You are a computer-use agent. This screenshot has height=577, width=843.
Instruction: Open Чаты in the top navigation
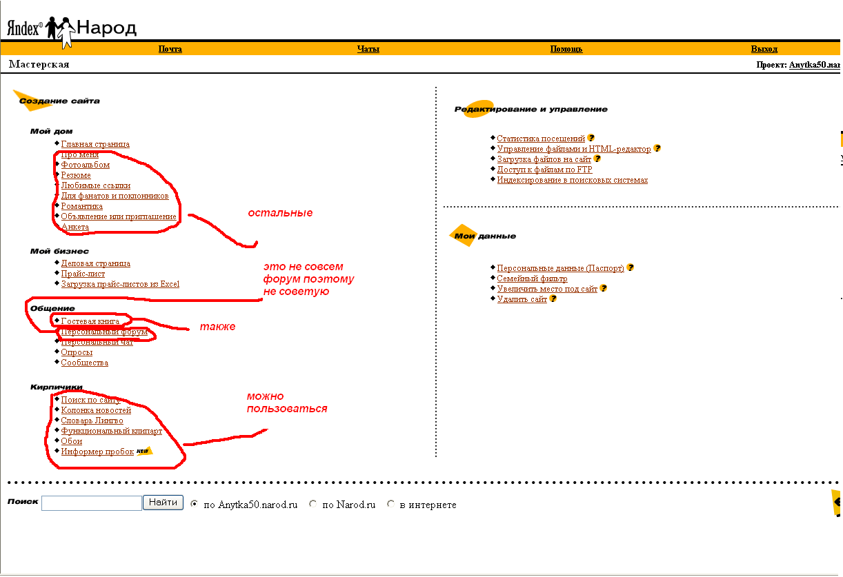click(368, 49)
